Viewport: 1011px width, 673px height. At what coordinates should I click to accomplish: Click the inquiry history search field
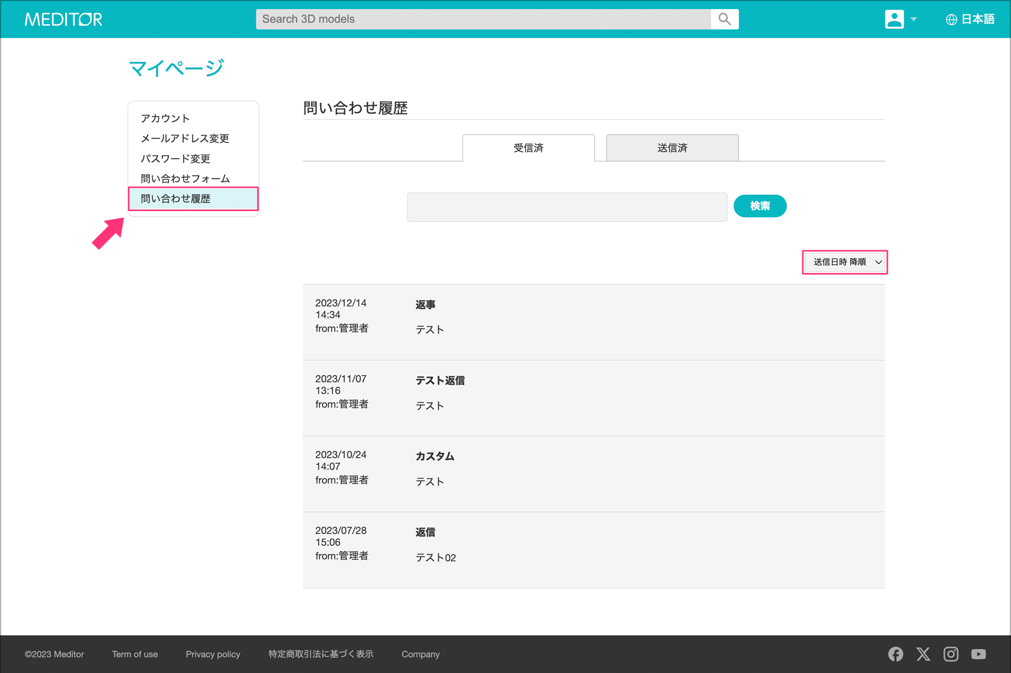tap(567, 207)
